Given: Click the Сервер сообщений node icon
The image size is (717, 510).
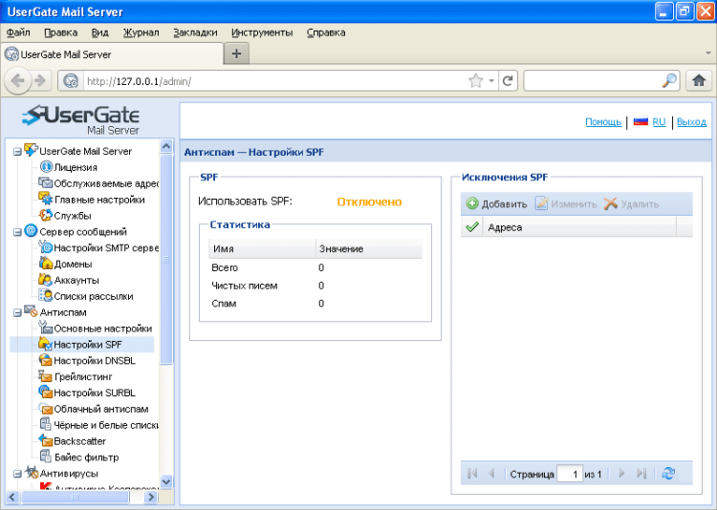Looking at the screenshot, I should click(31, 231).
